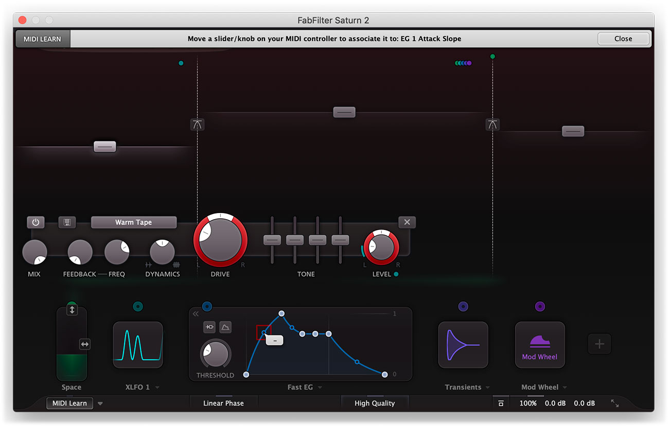Click the large red DRIVE knob
The image size is (669, 426).
[x=220, y=240]
